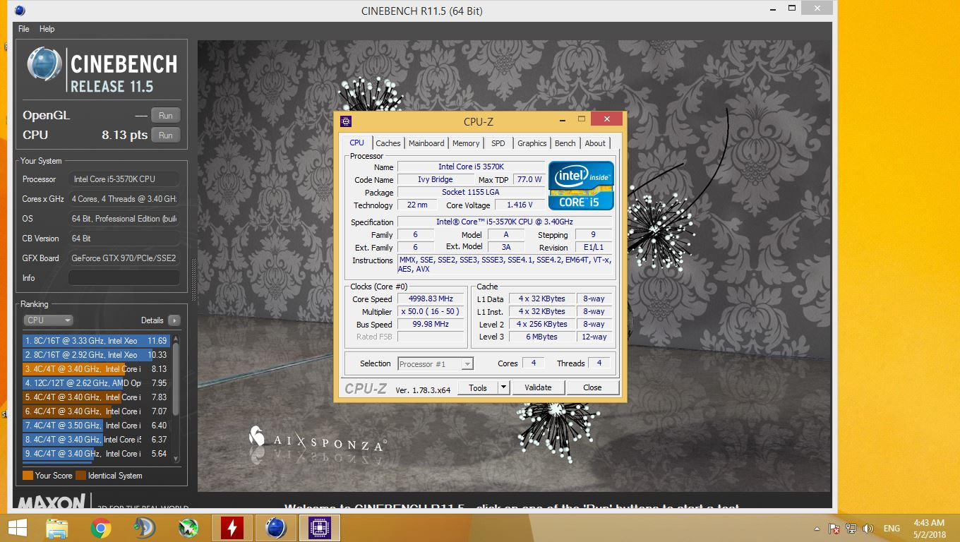Expand ranking Details arrow
The image size is (960, 542).
[174, 320]
